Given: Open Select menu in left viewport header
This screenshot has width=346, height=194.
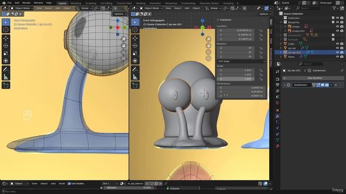Looking at the screenshot, I should (48, 8).
